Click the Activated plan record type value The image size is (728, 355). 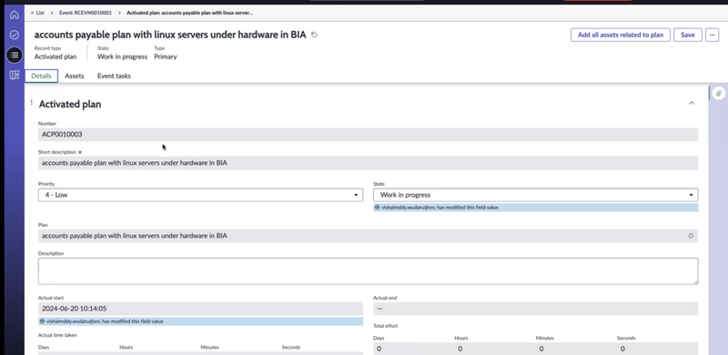coord(56,56)
